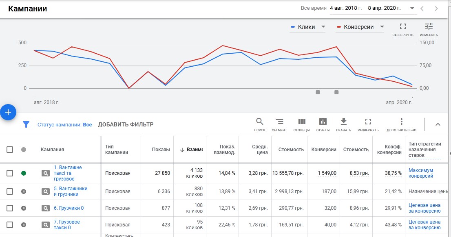Open chart settings via ИЗМЕНИТЬ icon

429,27
